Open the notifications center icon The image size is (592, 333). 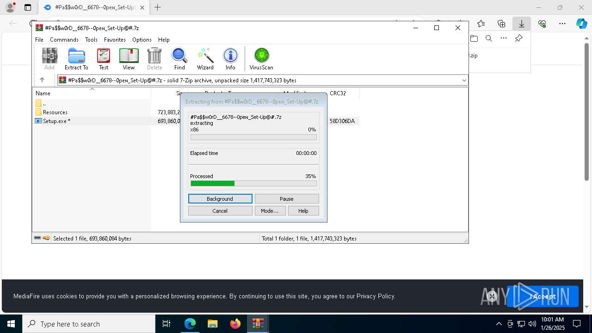[577, 324]
